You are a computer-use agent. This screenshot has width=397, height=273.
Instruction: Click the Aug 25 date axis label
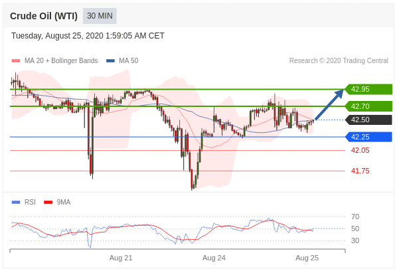tap(307, 258)
